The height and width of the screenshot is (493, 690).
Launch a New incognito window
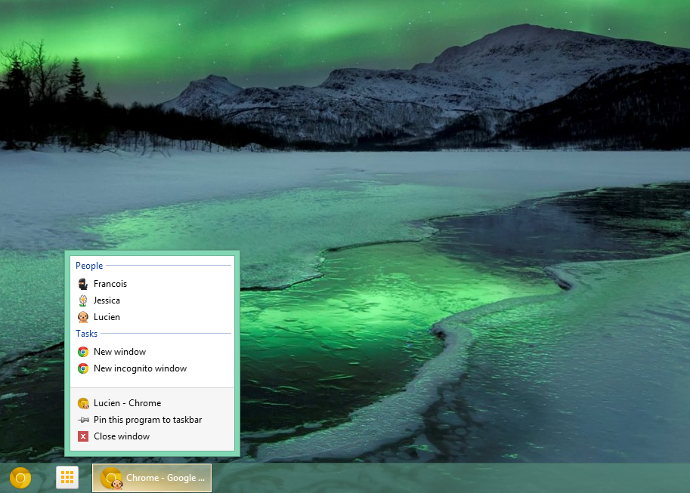[140, 368]
